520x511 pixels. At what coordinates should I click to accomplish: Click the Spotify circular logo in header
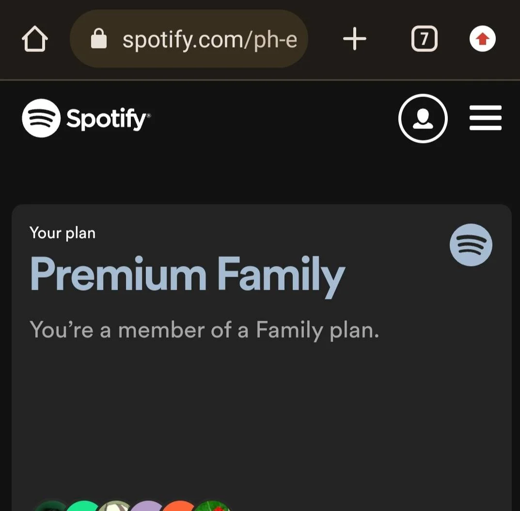(41, 118)
